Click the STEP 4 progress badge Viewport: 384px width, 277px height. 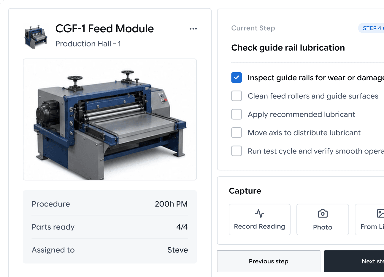coord(371,28)
